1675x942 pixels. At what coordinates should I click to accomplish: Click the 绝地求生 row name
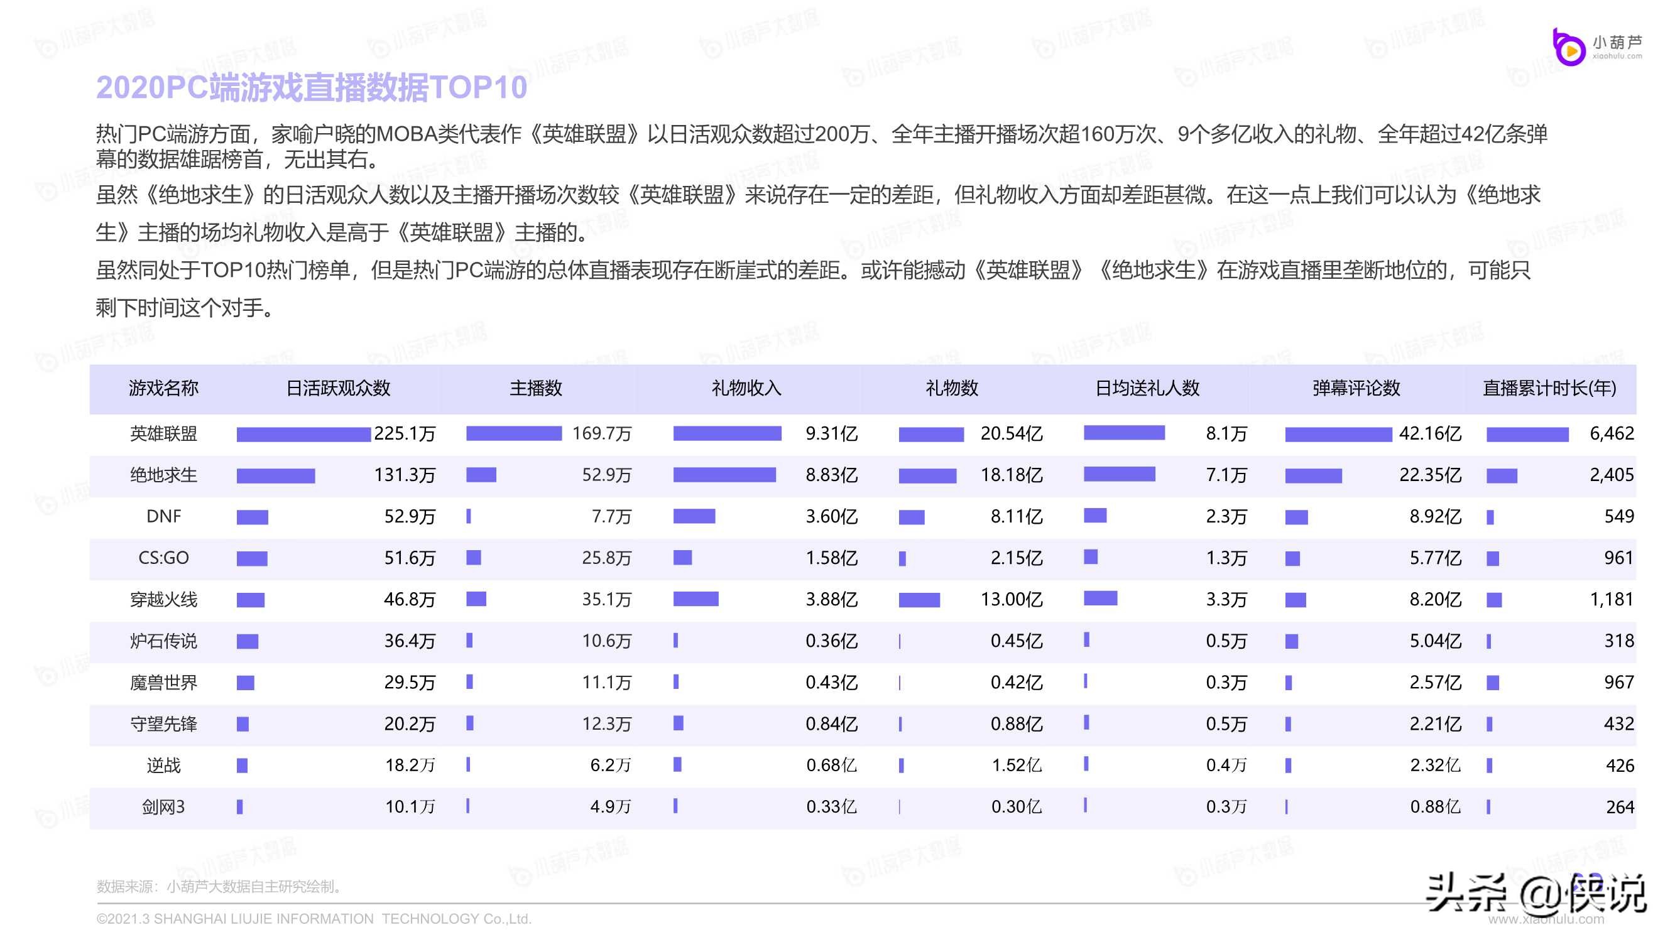pyautogui.click(x=163, y=475)
